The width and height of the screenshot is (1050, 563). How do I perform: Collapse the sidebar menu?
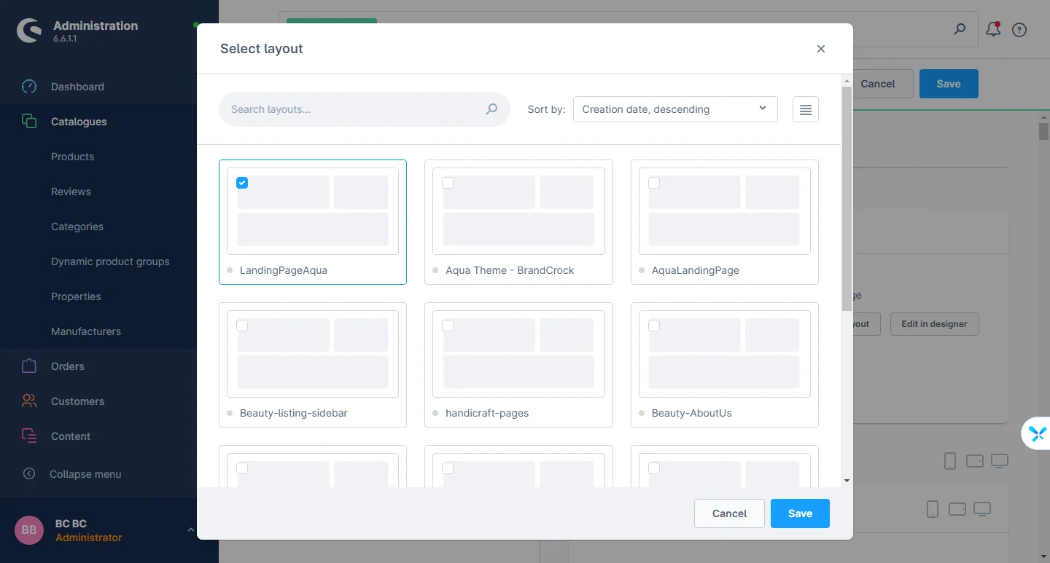click(85, 474)
